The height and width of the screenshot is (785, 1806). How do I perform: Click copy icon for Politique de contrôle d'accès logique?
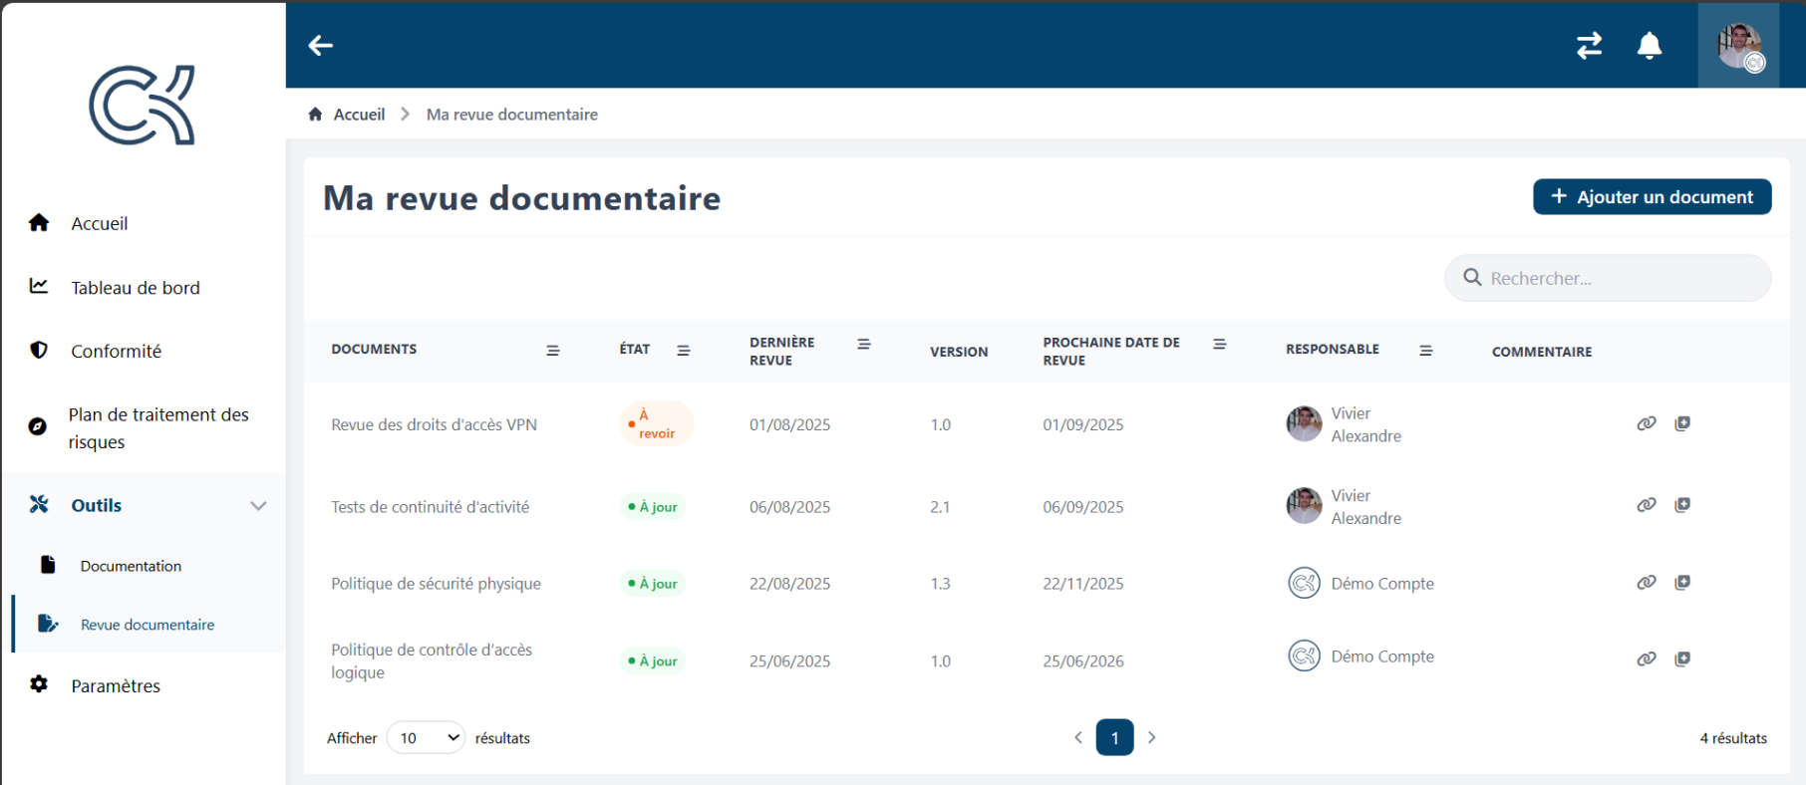coord(1682,658)
